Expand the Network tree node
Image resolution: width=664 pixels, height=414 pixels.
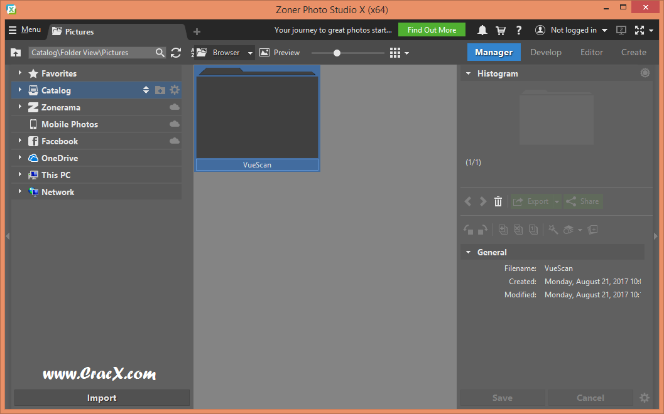tap(19, 191)
